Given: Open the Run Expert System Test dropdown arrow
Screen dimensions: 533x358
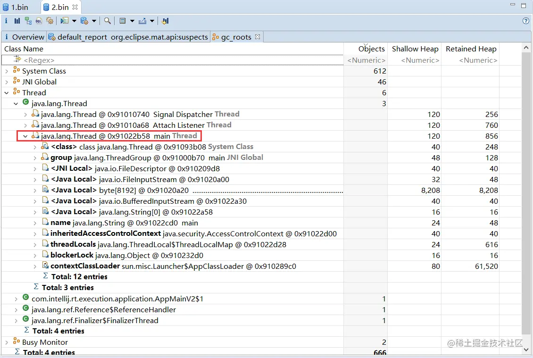Looking at the screenshot, I should coord(74,21).
